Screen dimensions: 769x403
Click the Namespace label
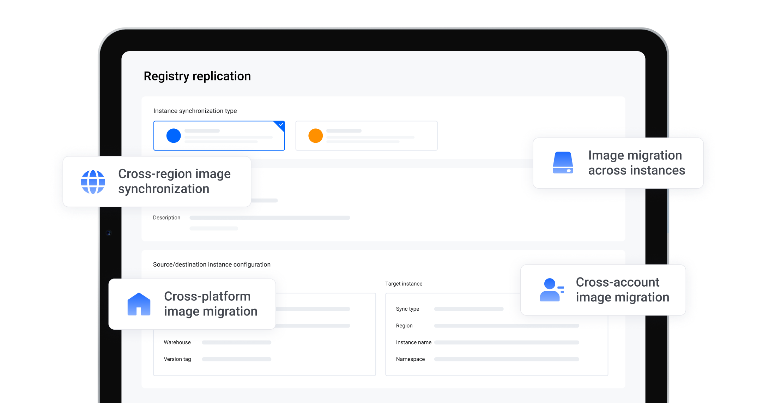[410, 359]
